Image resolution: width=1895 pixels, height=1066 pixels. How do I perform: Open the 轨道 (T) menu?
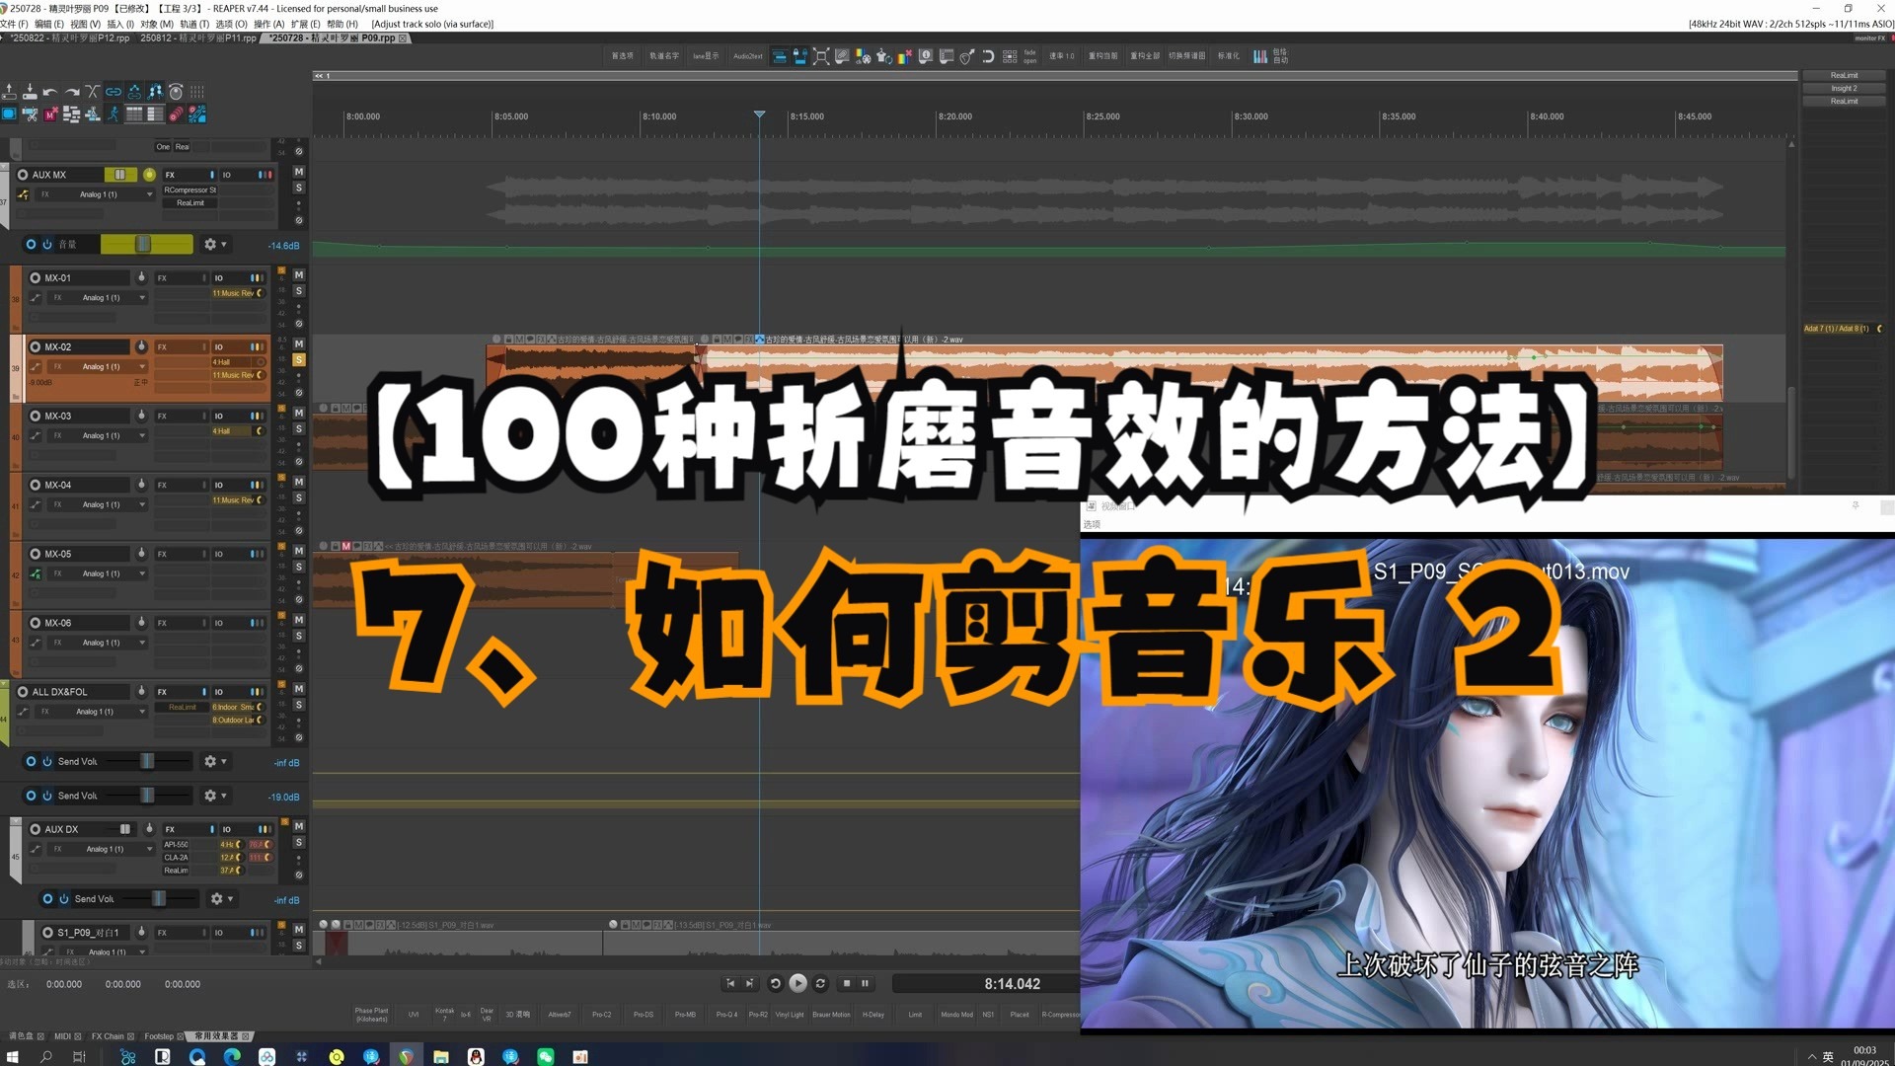(x=194, y=24)
